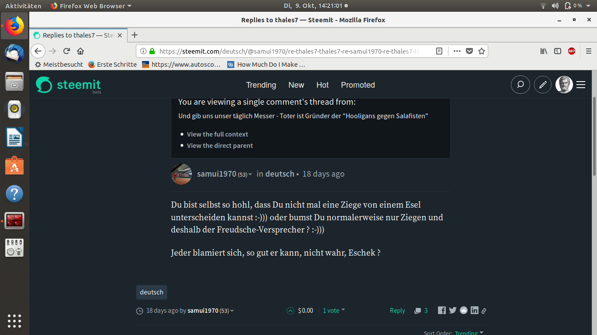Image resolution: width=597 pixels, height=335 pixels.
Task: Share comment on Twitter
Action: 453,311
